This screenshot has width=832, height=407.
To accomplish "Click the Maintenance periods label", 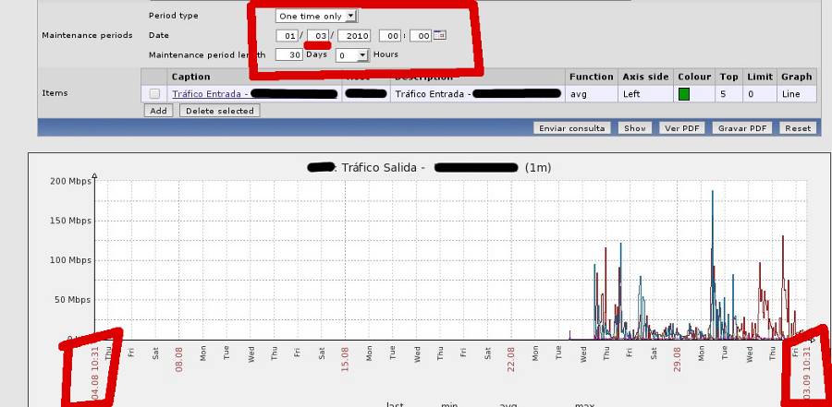I will coord(87,35).
